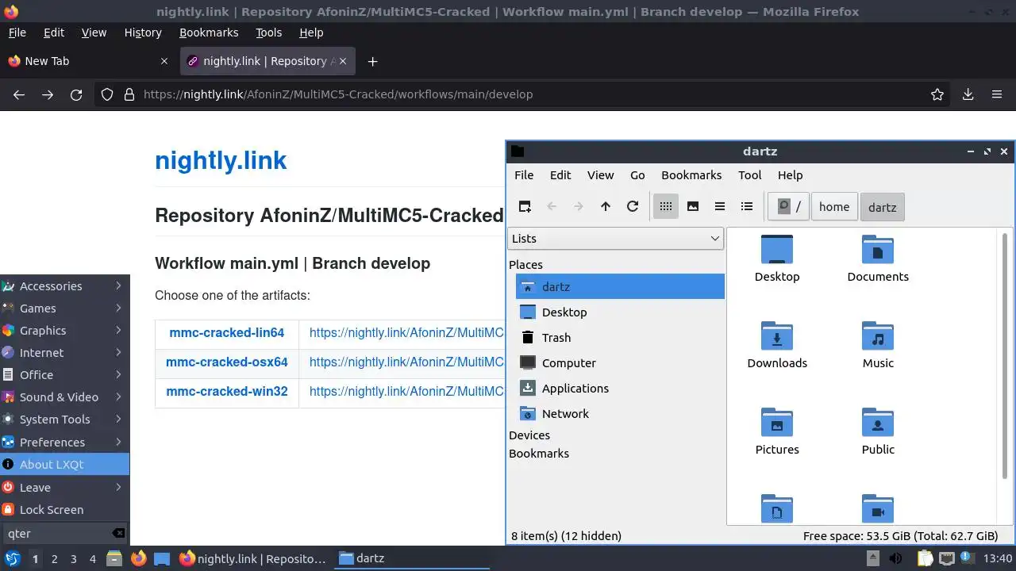Image resolution: width=1016 pixels, height=571 pixels.
Task: Switch to icon view mode
Action: click(666, 206)
